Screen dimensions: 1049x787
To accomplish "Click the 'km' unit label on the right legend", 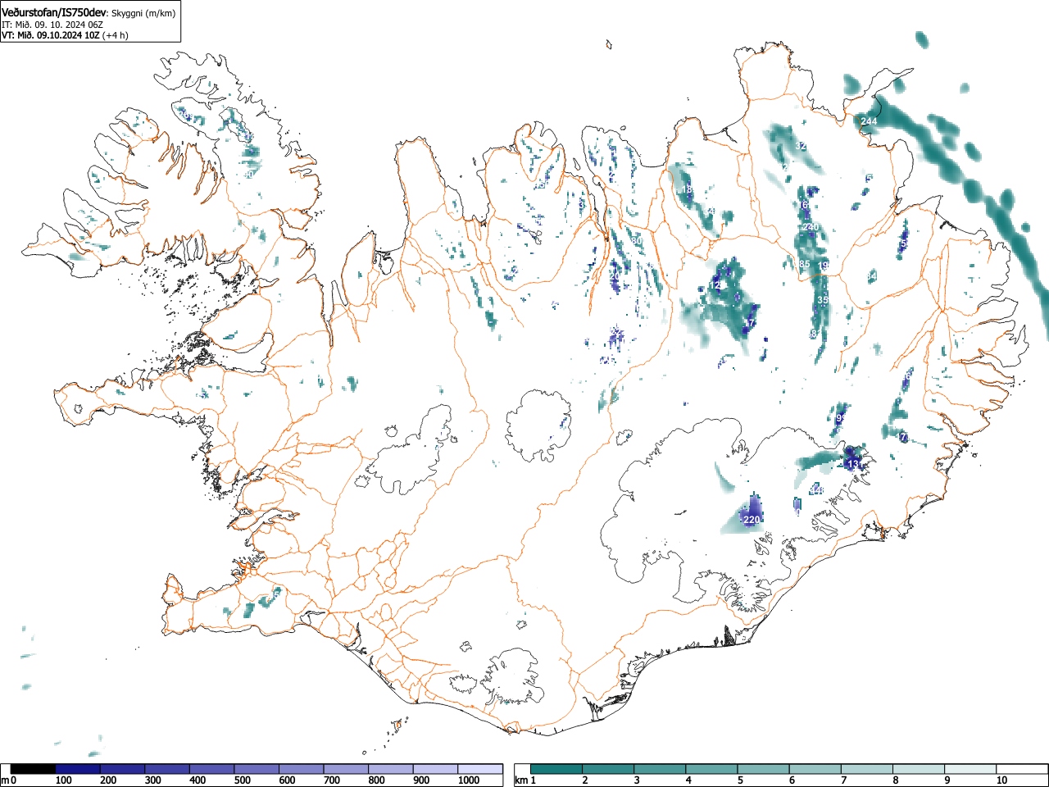I will 521,780.
